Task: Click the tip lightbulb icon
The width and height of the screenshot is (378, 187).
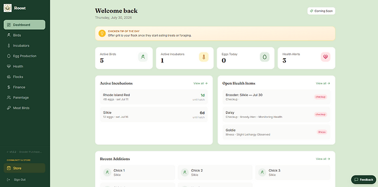Action: click(102, 33)
